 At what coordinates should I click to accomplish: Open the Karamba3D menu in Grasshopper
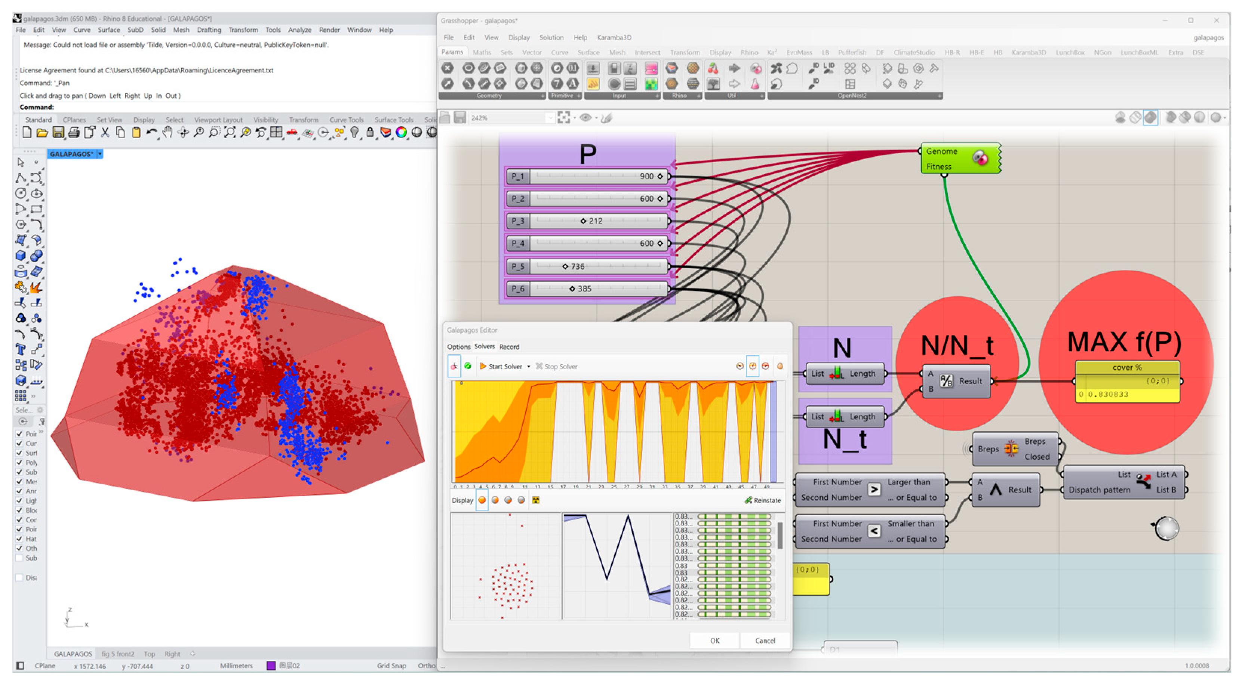614,37
